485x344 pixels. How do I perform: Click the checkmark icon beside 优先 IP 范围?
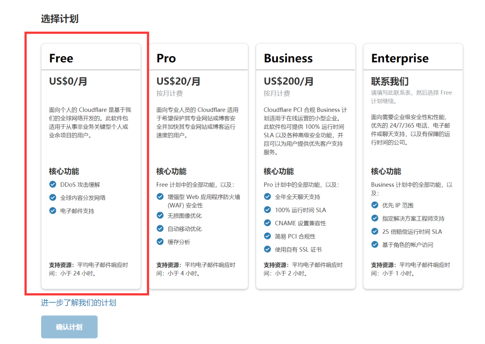click(x=375, y=205)
